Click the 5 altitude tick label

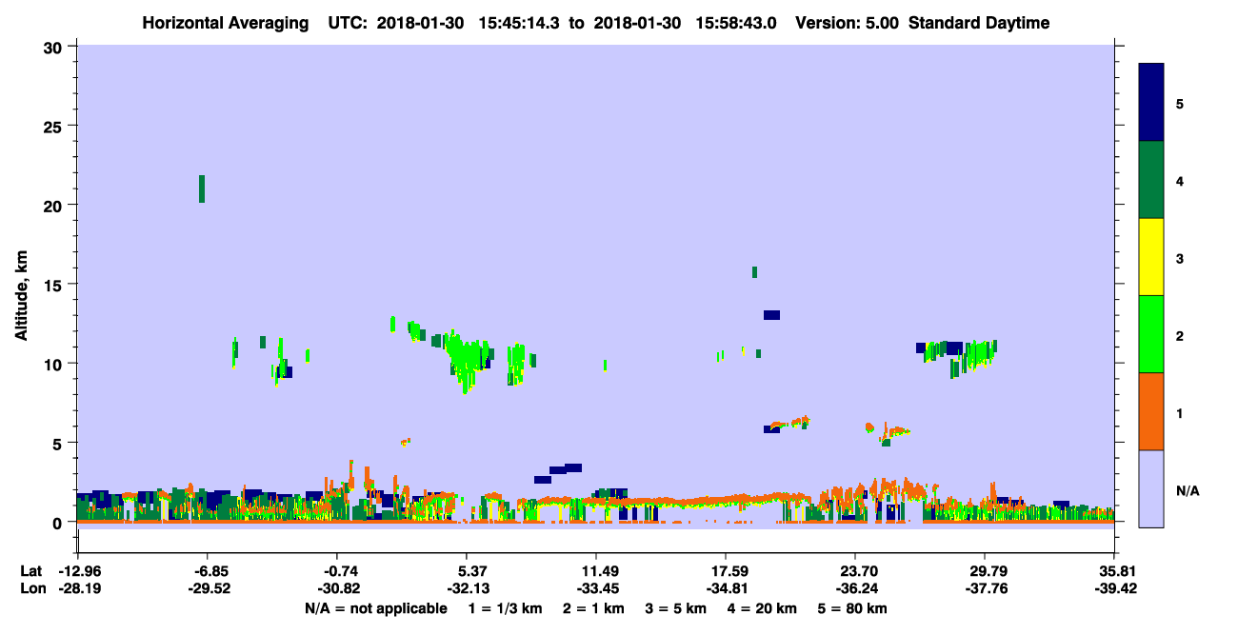pyautogui.click(x=59, y=443)
